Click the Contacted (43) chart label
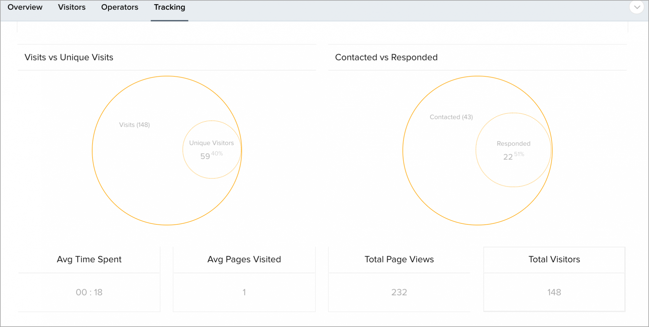649x327 pixels. (451, 117)
